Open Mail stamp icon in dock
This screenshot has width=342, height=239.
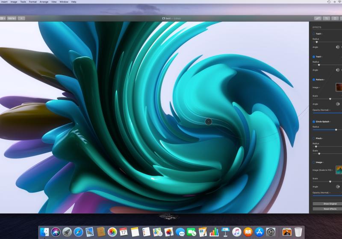click(x=90, y=232)
